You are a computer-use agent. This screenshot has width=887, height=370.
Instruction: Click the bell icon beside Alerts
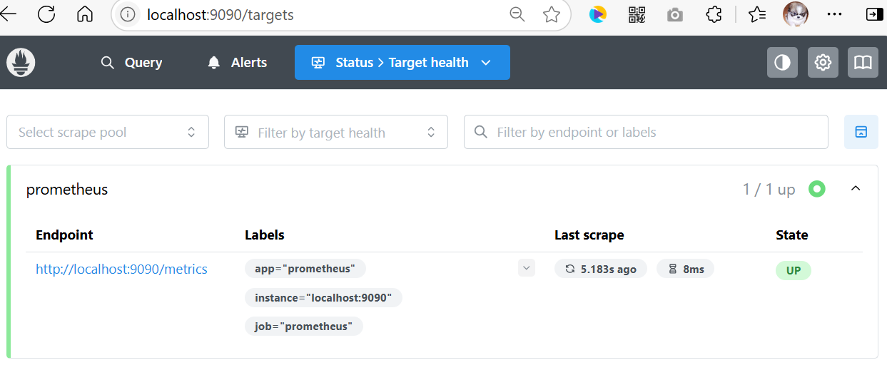coord(214,63)
